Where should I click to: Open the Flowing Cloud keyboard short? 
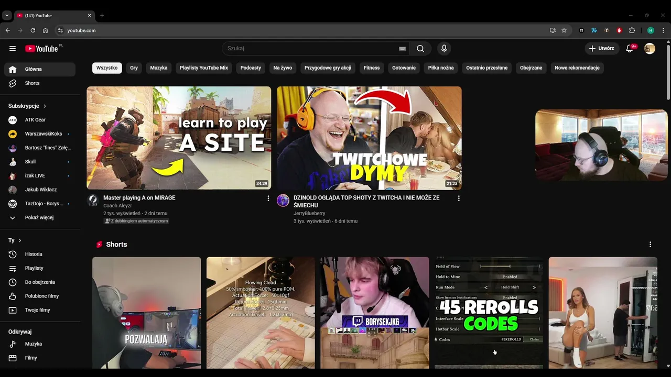(x=261, y=313)
